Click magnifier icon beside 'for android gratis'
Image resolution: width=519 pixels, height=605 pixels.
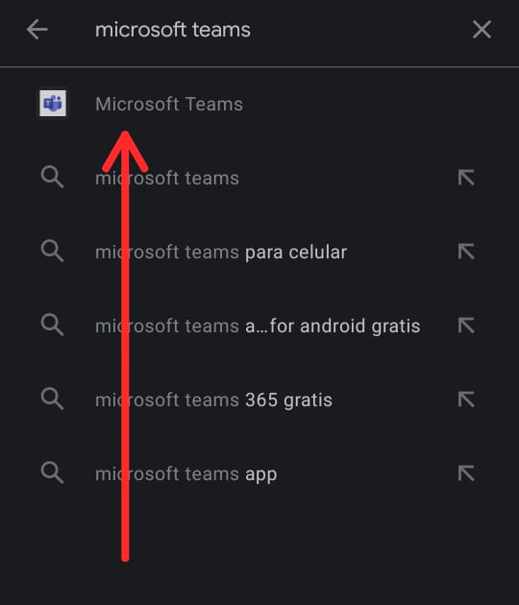pos(52,325)
